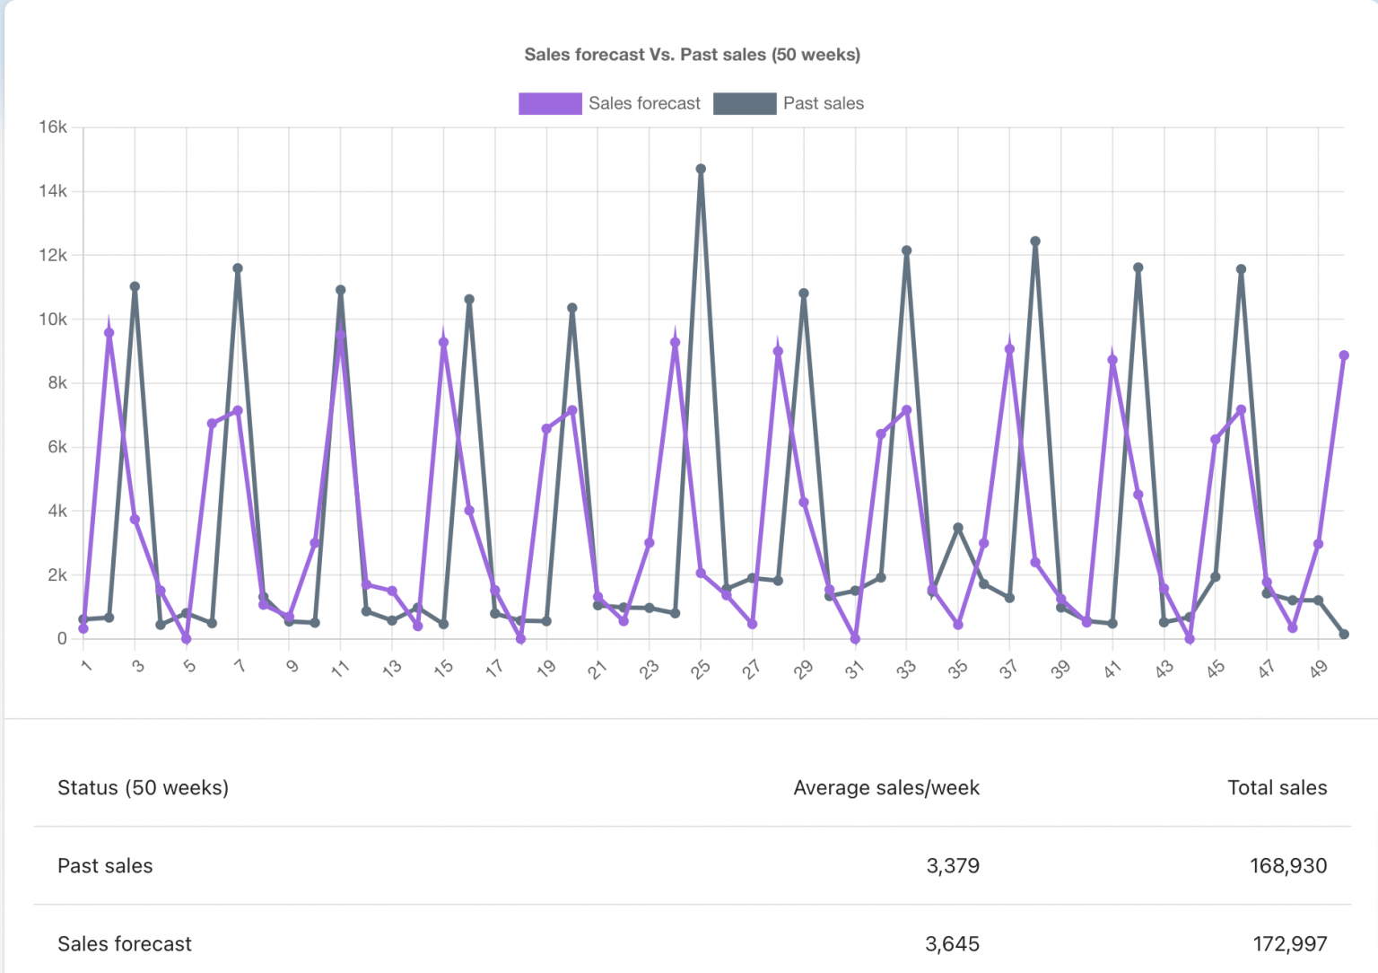Click the '0' y-axis label
The width and height of the screenshot is (1378, 973).
coord(62,639)
